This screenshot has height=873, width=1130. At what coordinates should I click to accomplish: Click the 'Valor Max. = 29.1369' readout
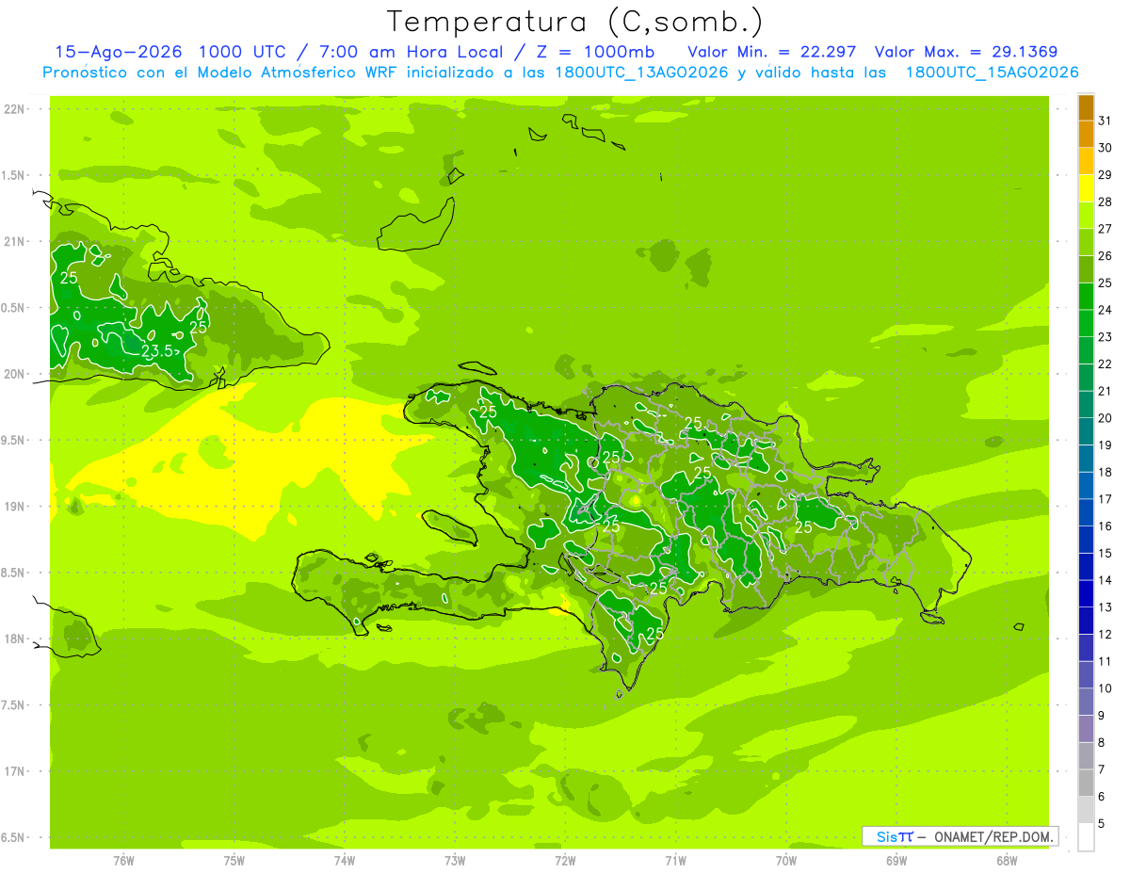[x=965, y=52]
